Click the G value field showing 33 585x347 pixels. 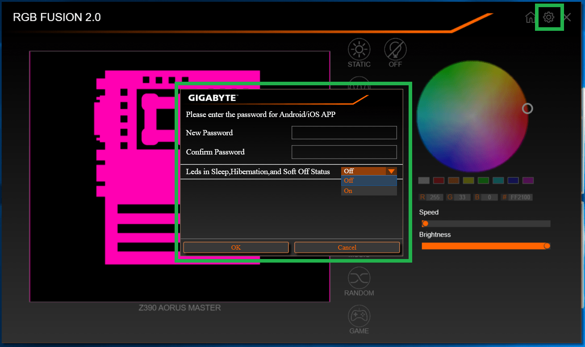click(462, 197)
